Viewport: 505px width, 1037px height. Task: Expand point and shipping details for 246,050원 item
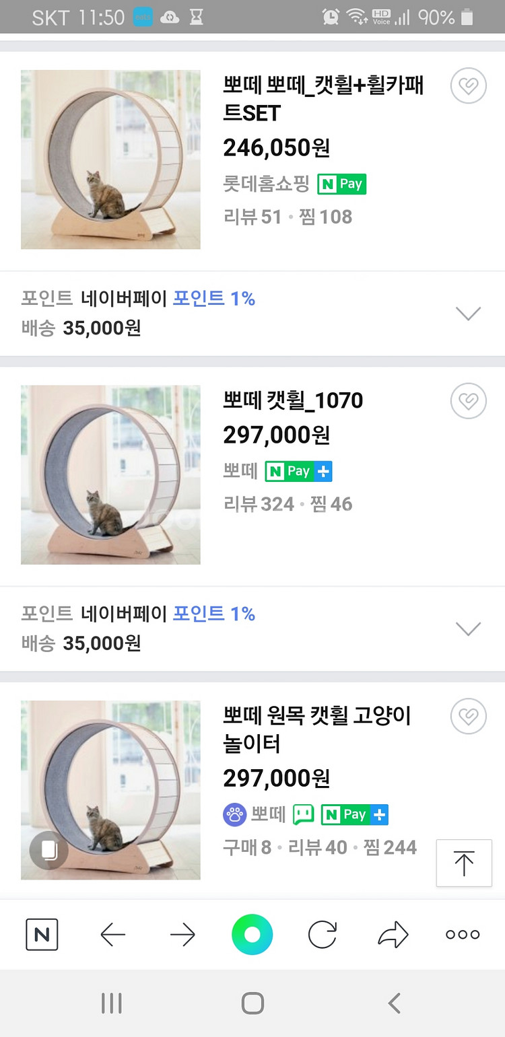468,313
